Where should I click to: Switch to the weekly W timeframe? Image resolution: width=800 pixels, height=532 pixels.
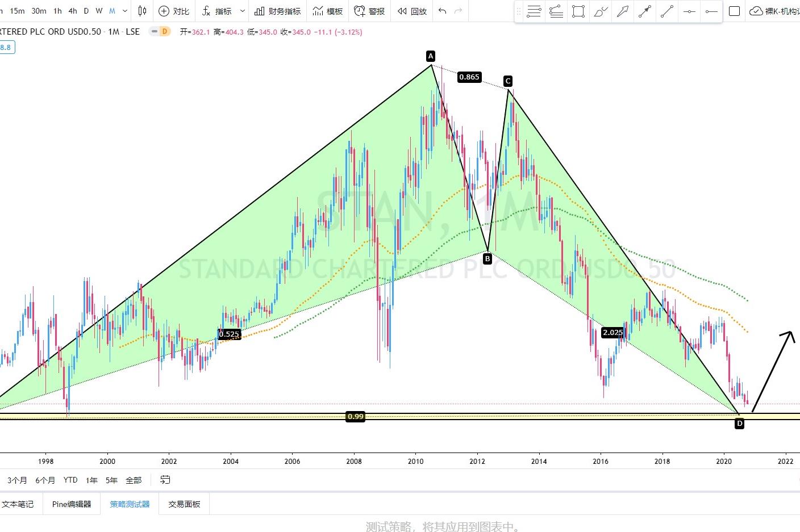click(x=99, y=11)
